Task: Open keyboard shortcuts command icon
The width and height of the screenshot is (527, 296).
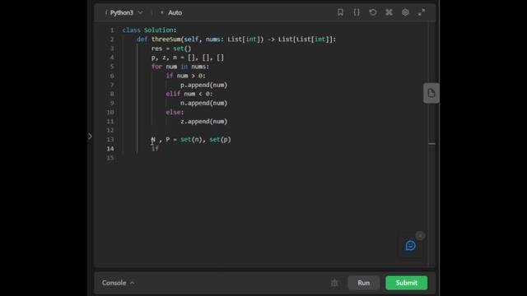Action: click(389, 12)
